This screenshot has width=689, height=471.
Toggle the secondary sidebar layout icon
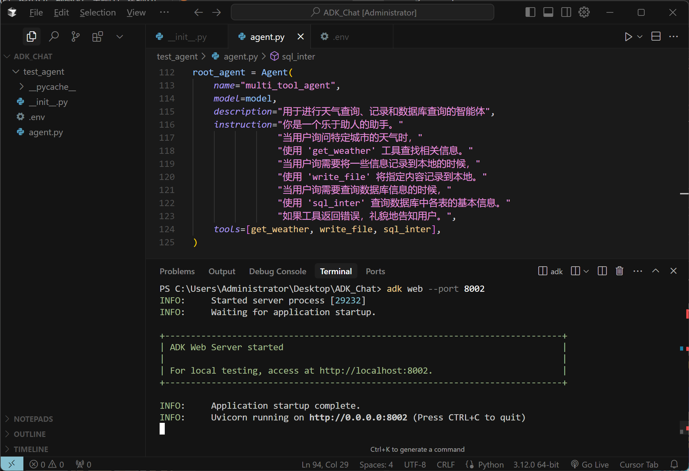tap(566, 12)
